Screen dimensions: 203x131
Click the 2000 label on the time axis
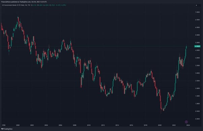pos(18,125)
